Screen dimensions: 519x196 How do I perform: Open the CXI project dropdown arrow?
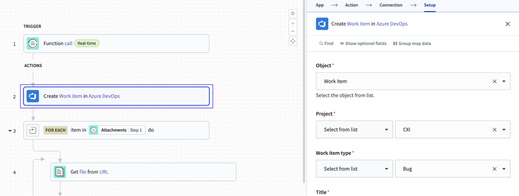click(504, 129)
